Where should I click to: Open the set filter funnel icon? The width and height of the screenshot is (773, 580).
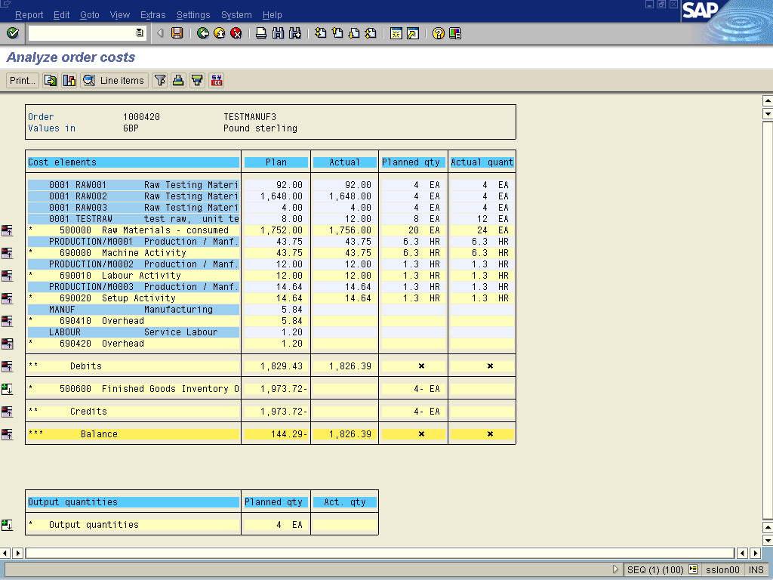[160, 81]
